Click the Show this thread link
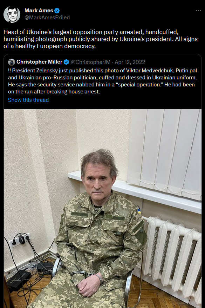Screen dimensions: 205x308 tap(28, 100)
